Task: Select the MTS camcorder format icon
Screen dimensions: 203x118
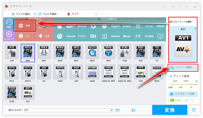Action: pos(12,72)
